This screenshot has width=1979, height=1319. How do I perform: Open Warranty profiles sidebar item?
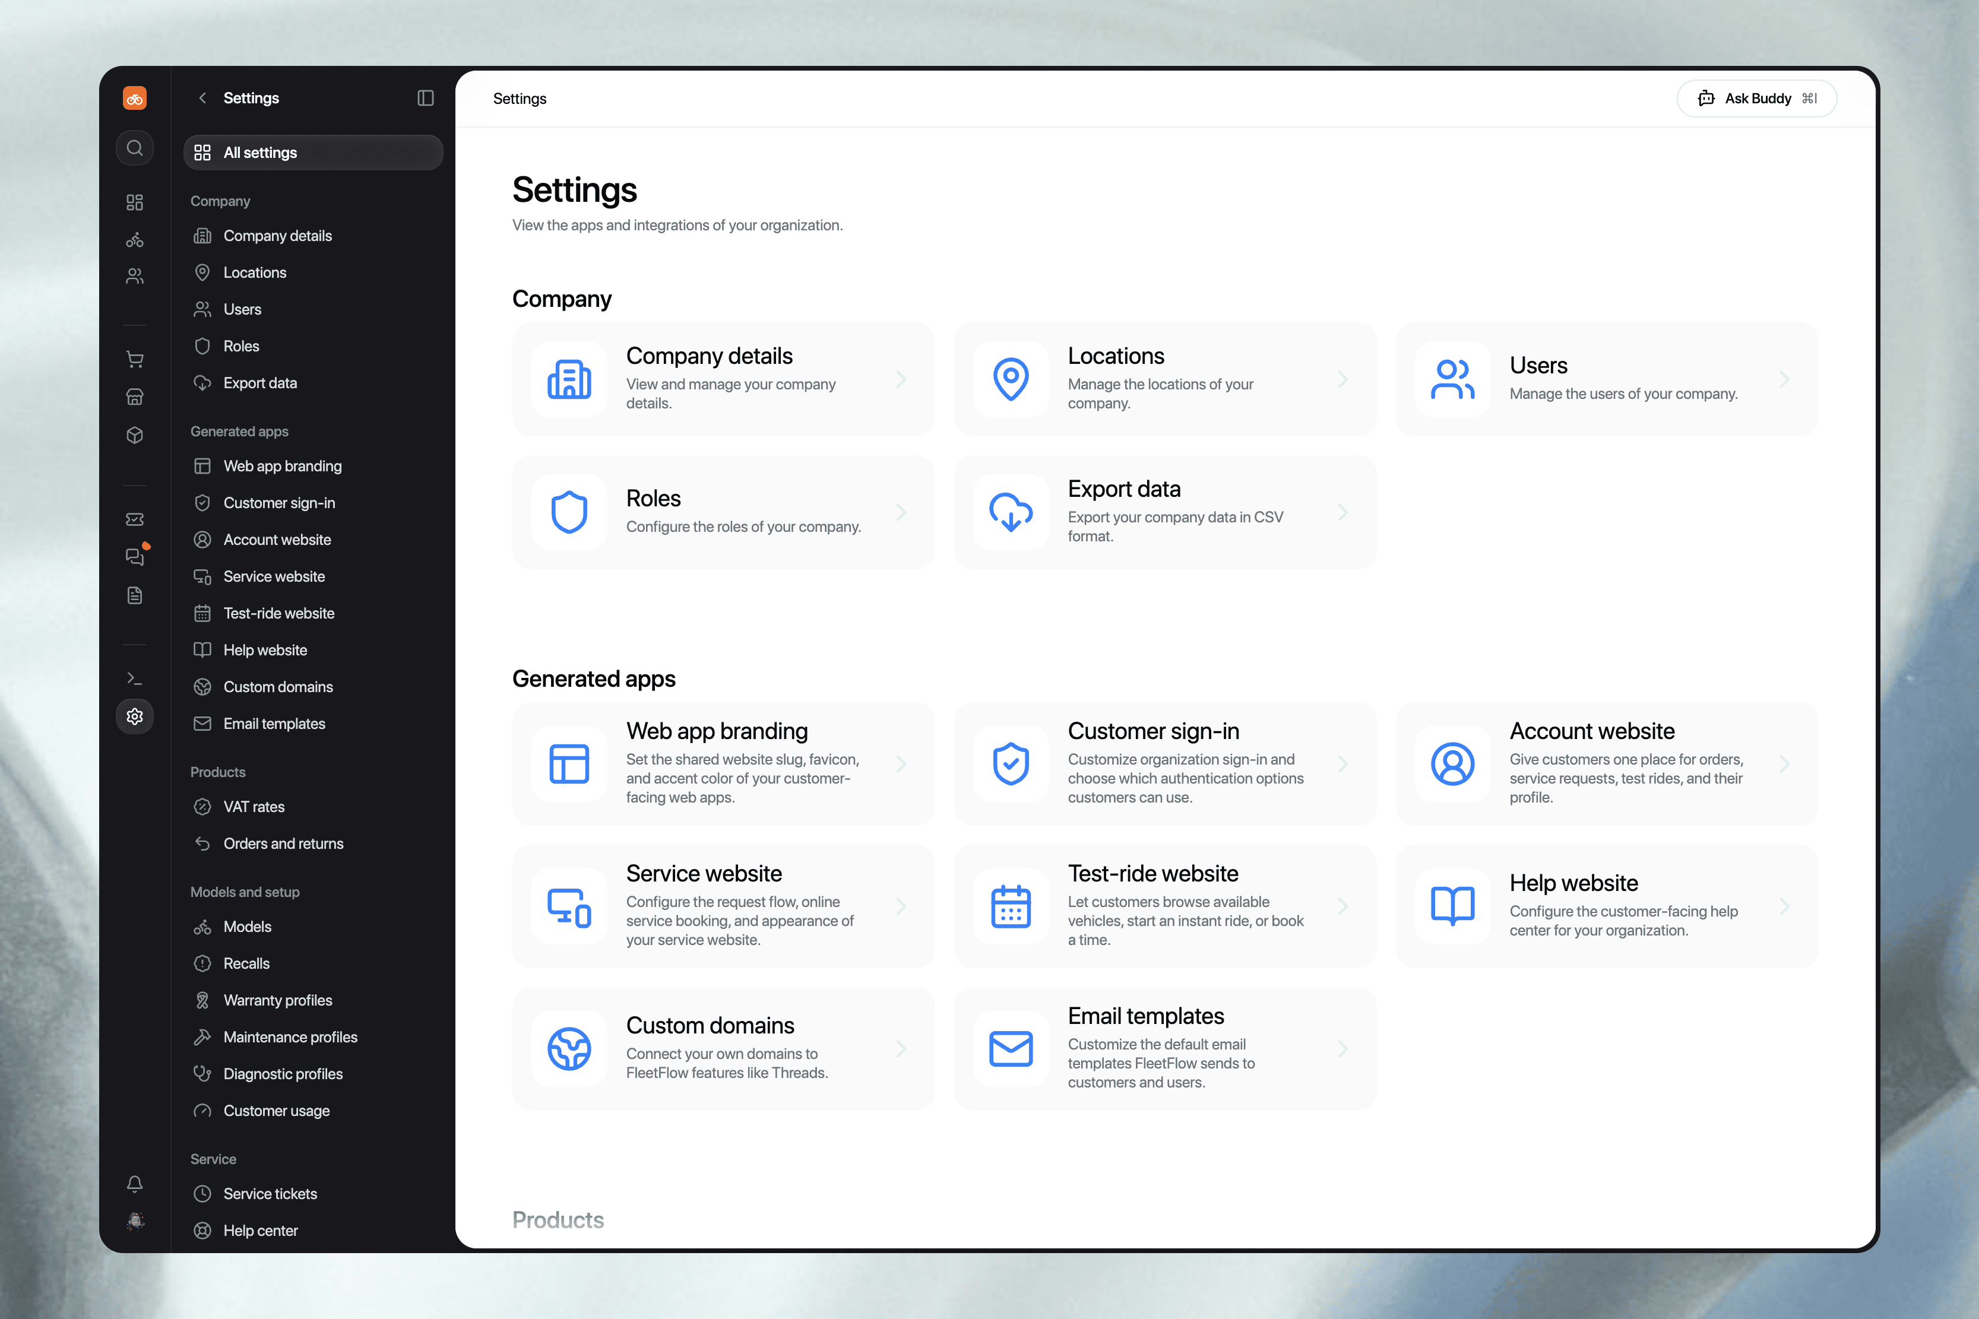313,1000
